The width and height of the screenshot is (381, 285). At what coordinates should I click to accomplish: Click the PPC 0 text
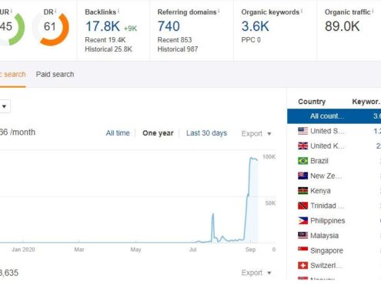click(251, 40)
